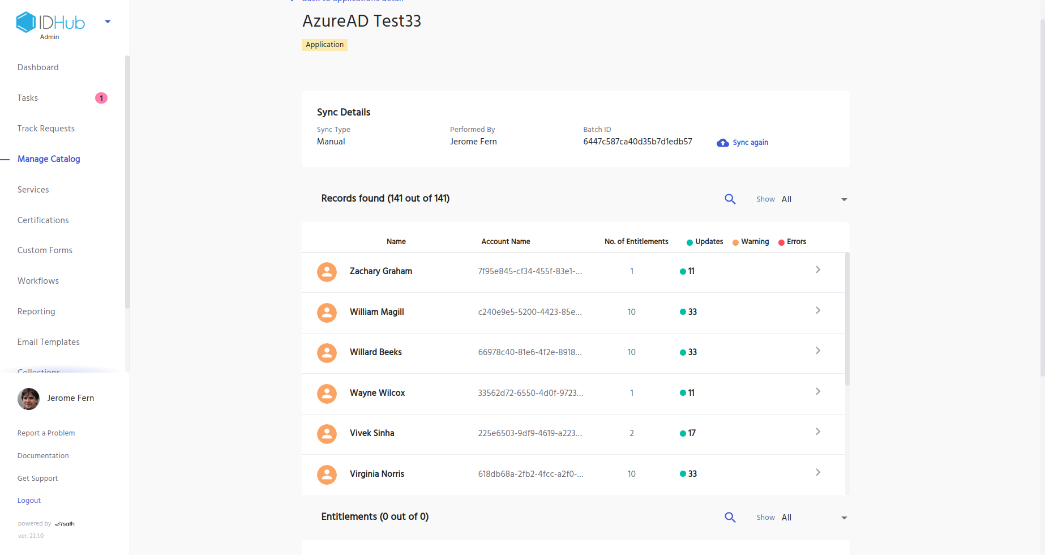Expand the IDHub Admin role dropdown

108,22
